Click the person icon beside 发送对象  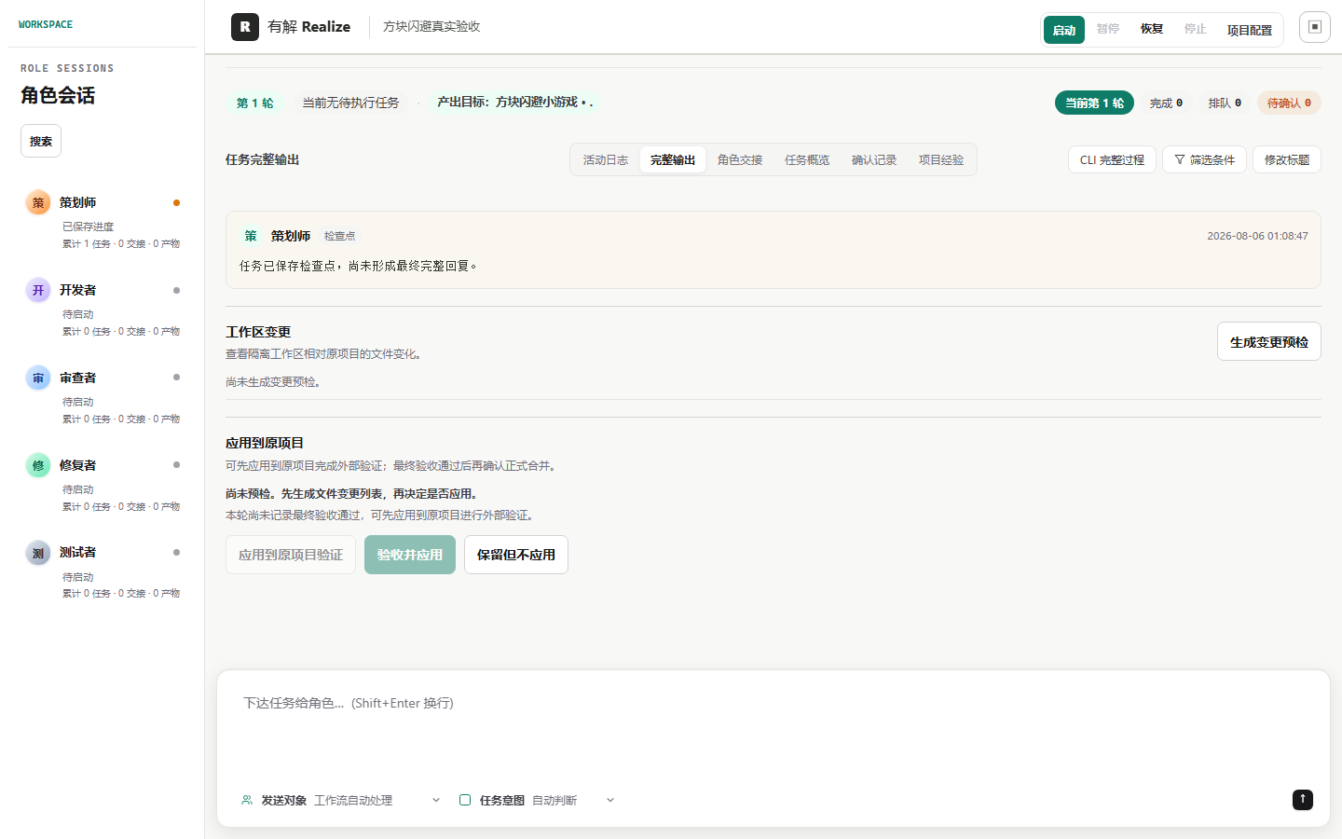(x=247, y=800)
